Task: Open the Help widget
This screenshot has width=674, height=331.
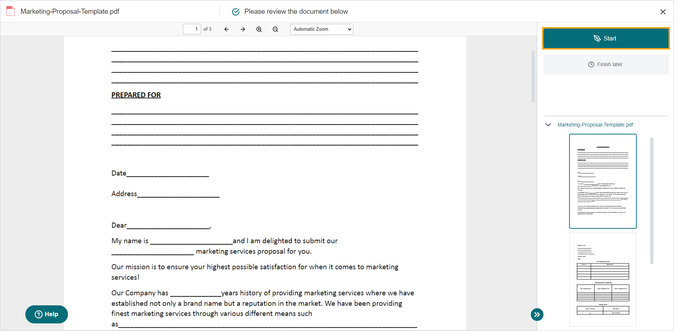Action: pyautogui.click(x=47, y=314)
